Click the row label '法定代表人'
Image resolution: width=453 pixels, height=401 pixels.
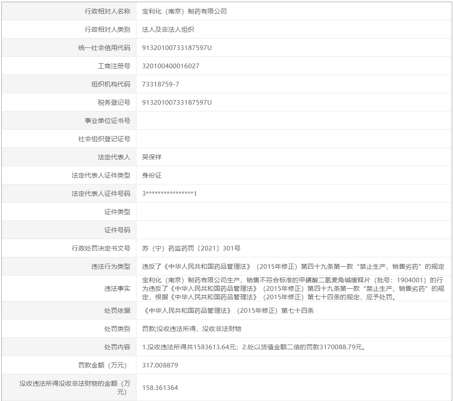[114, 157]
